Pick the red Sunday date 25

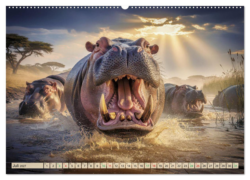coord(198,166)
